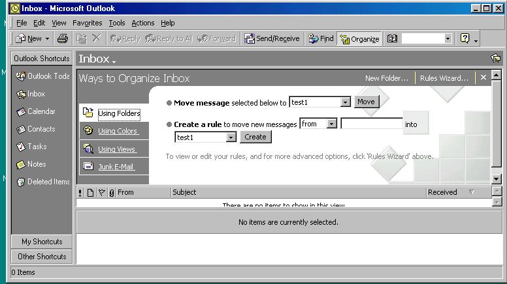Image resolution: width=507 pixels, height=284 pixels.
Task: Select the Using Folders tab
Action: 114,113
